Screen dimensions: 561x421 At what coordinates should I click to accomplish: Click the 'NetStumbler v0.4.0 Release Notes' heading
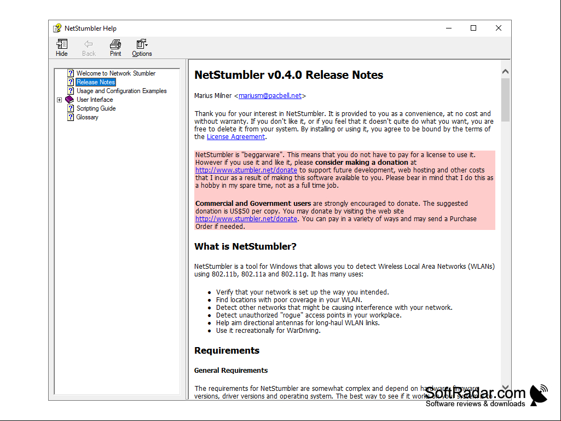(289, 75)
